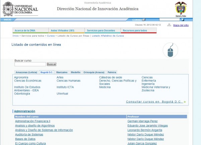This screenshot has height=145, width=201.
Task: Click the Colombian coat of arms emblem
Action: coord(181,8)
